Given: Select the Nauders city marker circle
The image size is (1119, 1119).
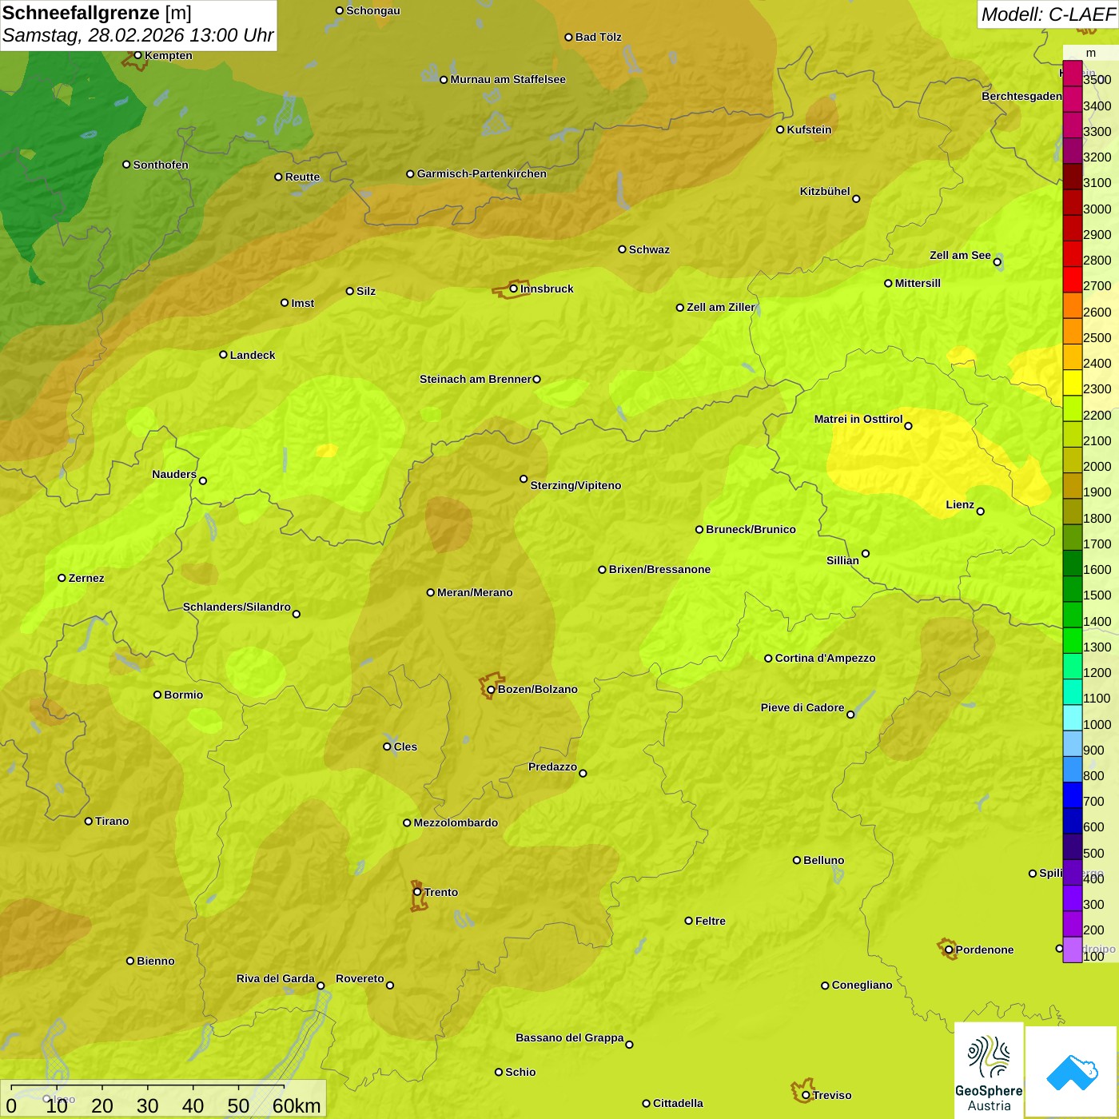Looking at the screenshot, I should (203, 480).
